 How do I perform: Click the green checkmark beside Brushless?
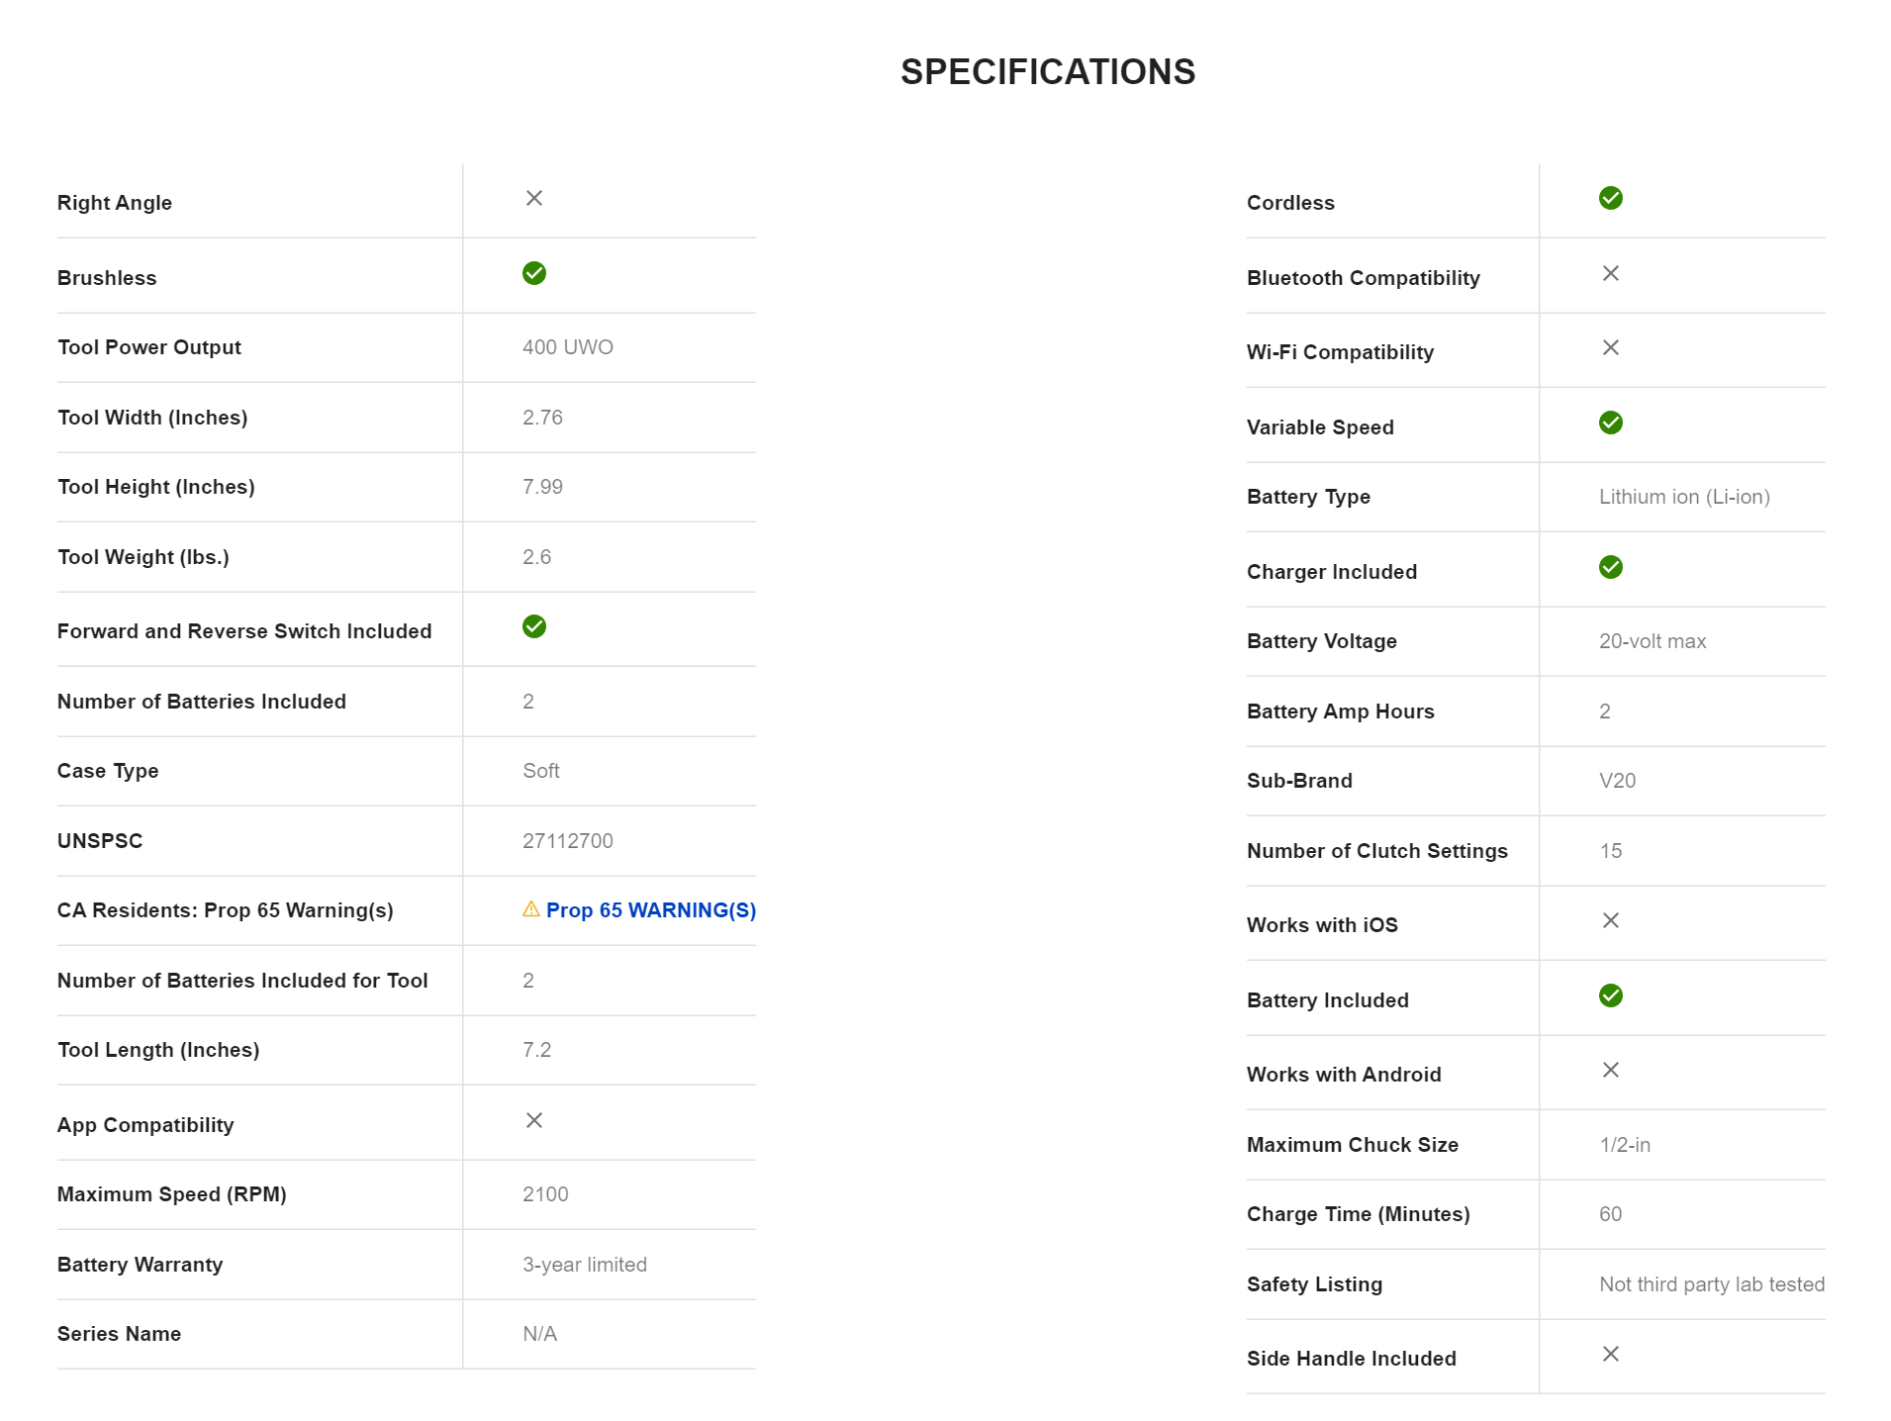[x=534, y=273]
